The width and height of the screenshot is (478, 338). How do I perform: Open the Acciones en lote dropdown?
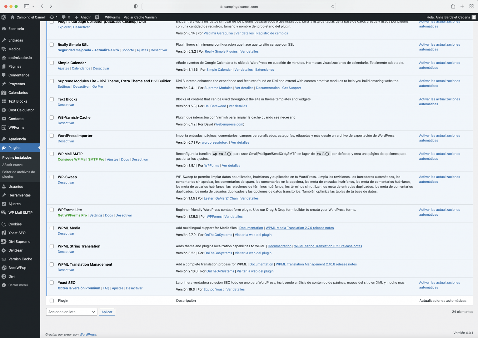coord(72,312)
